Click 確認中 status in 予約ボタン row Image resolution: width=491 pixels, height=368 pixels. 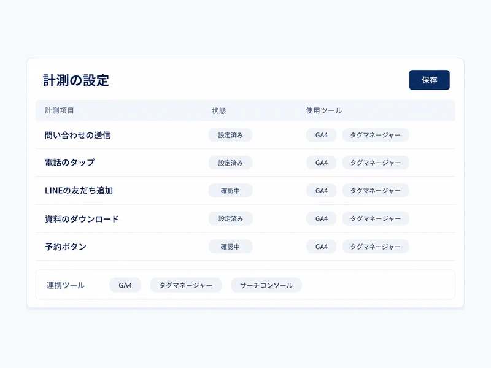(231, 247)
